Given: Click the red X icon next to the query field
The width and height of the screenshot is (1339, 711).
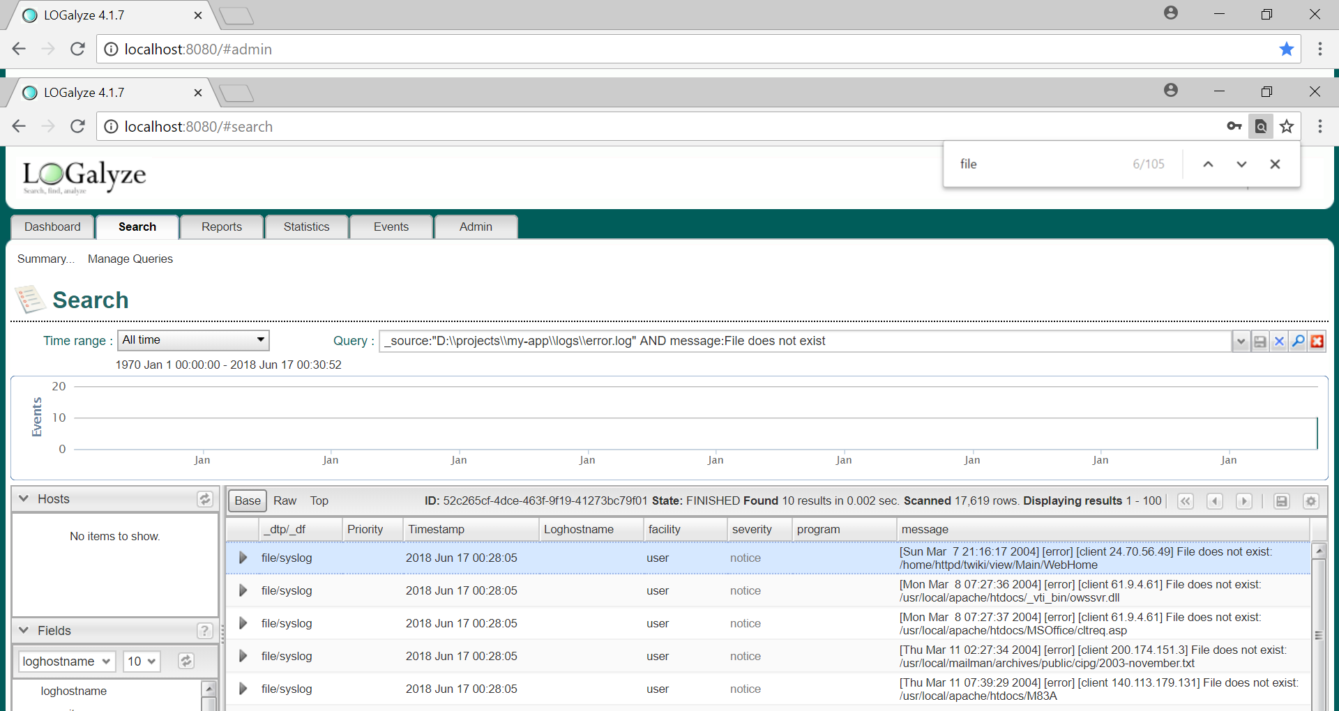Looking at the screenshot, I should coord(1317,341).
